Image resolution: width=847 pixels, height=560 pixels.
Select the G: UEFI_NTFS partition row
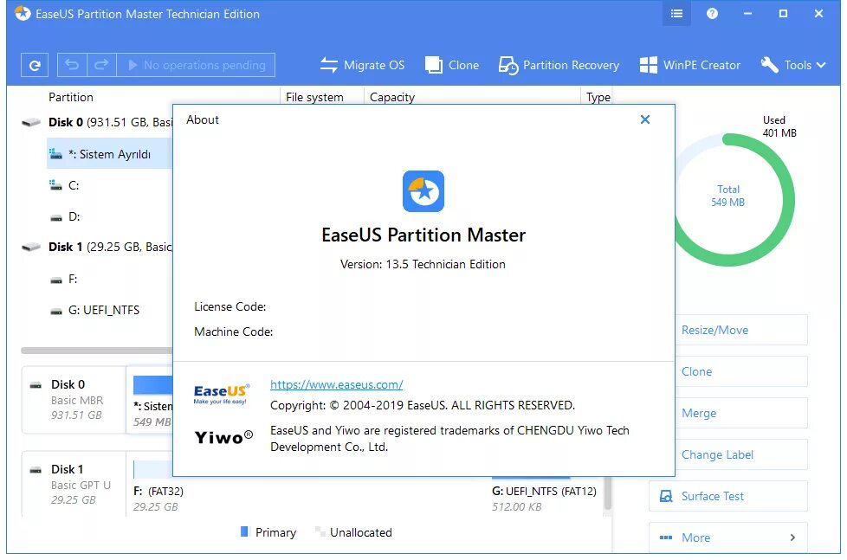pyautogui.click(x=109, y=311)
